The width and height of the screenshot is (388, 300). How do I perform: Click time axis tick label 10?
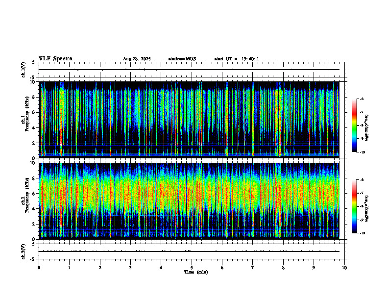[344, 268]
